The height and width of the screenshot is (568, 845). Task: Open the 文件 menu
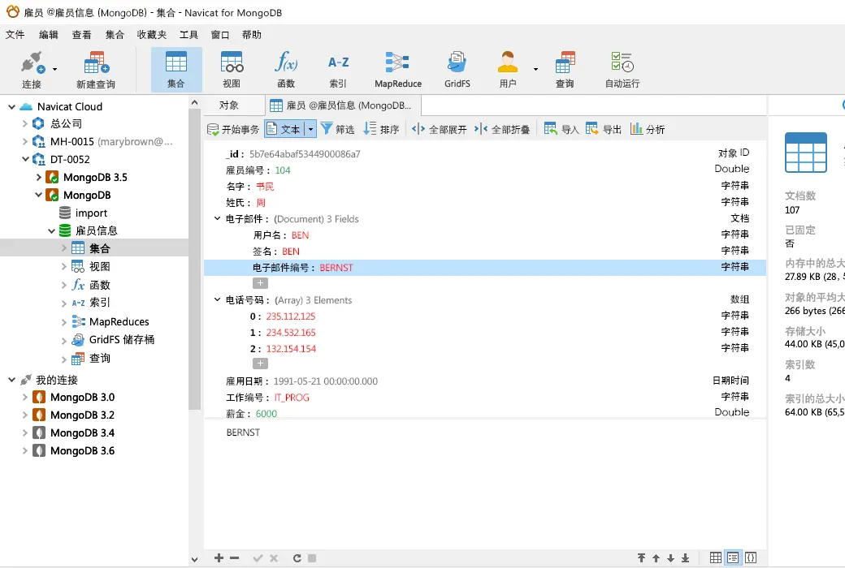(x=15, y=34)
